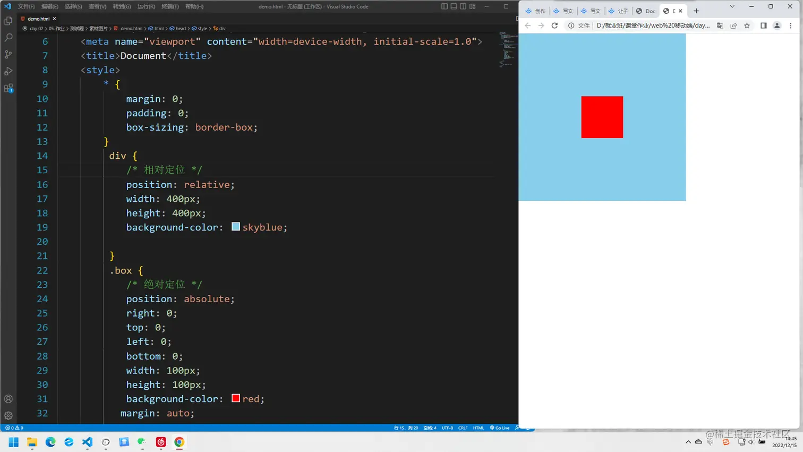Viewport: 803px width, 452px height.
Task: Click the red color swatch in code
Action: (x=236, y=398)
